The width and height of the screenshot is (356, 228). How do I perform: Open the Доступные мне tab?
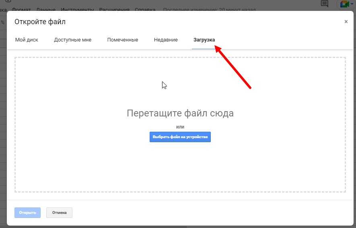click(72, 40)
